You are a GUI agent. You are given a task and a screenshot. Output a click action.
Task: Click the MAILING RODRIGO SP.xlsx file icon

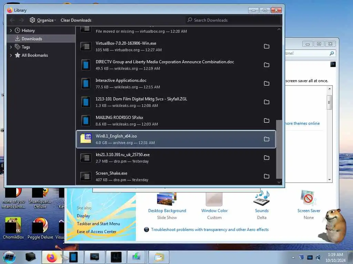tap(86, 121)
